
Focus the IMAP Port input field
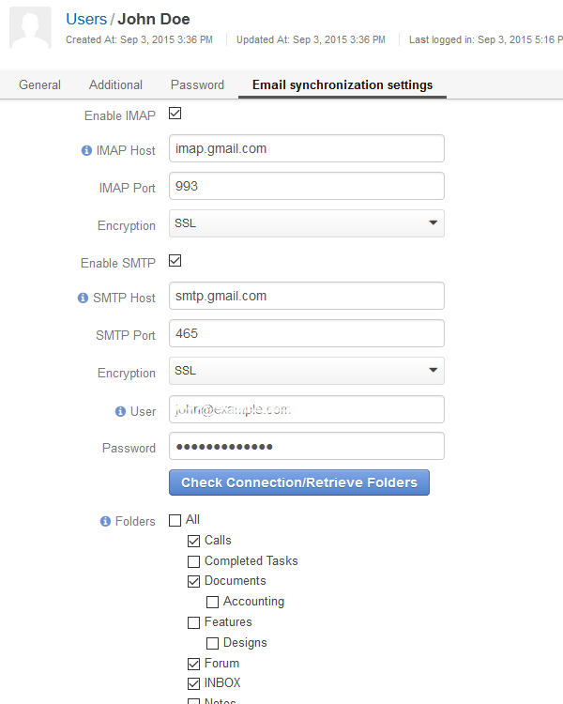point(307,186)
